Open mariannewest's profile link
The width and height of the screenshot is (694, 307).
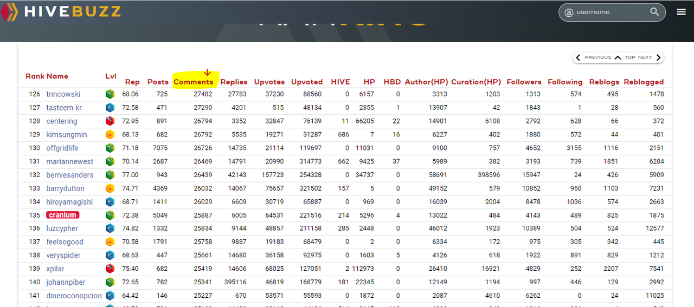click(70, 161)
